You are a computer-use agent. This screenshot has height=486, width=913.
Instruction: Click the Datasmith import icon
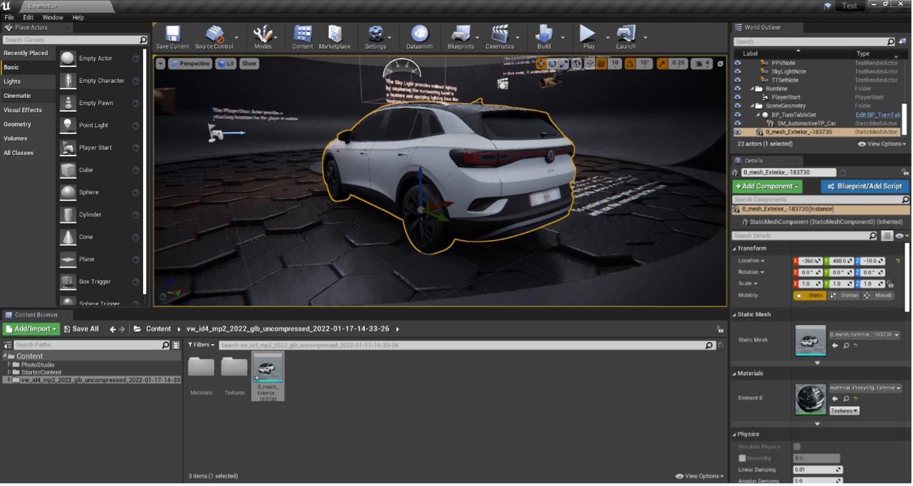(x=419, y=34)
